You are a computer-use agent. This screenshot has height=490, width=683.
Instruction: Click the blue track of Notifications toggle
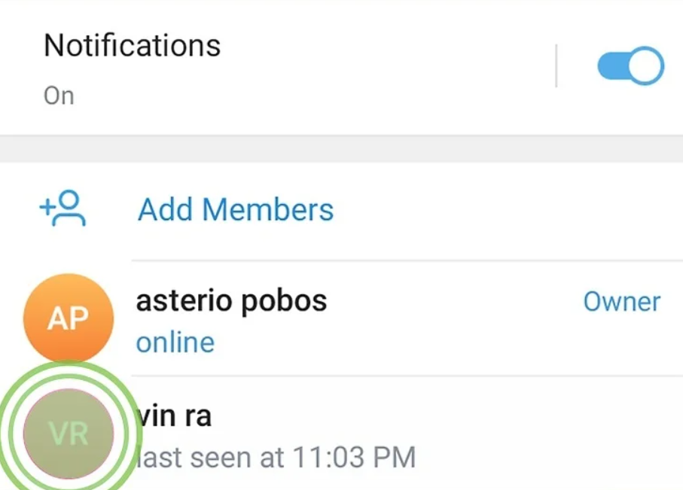(611, 66)
